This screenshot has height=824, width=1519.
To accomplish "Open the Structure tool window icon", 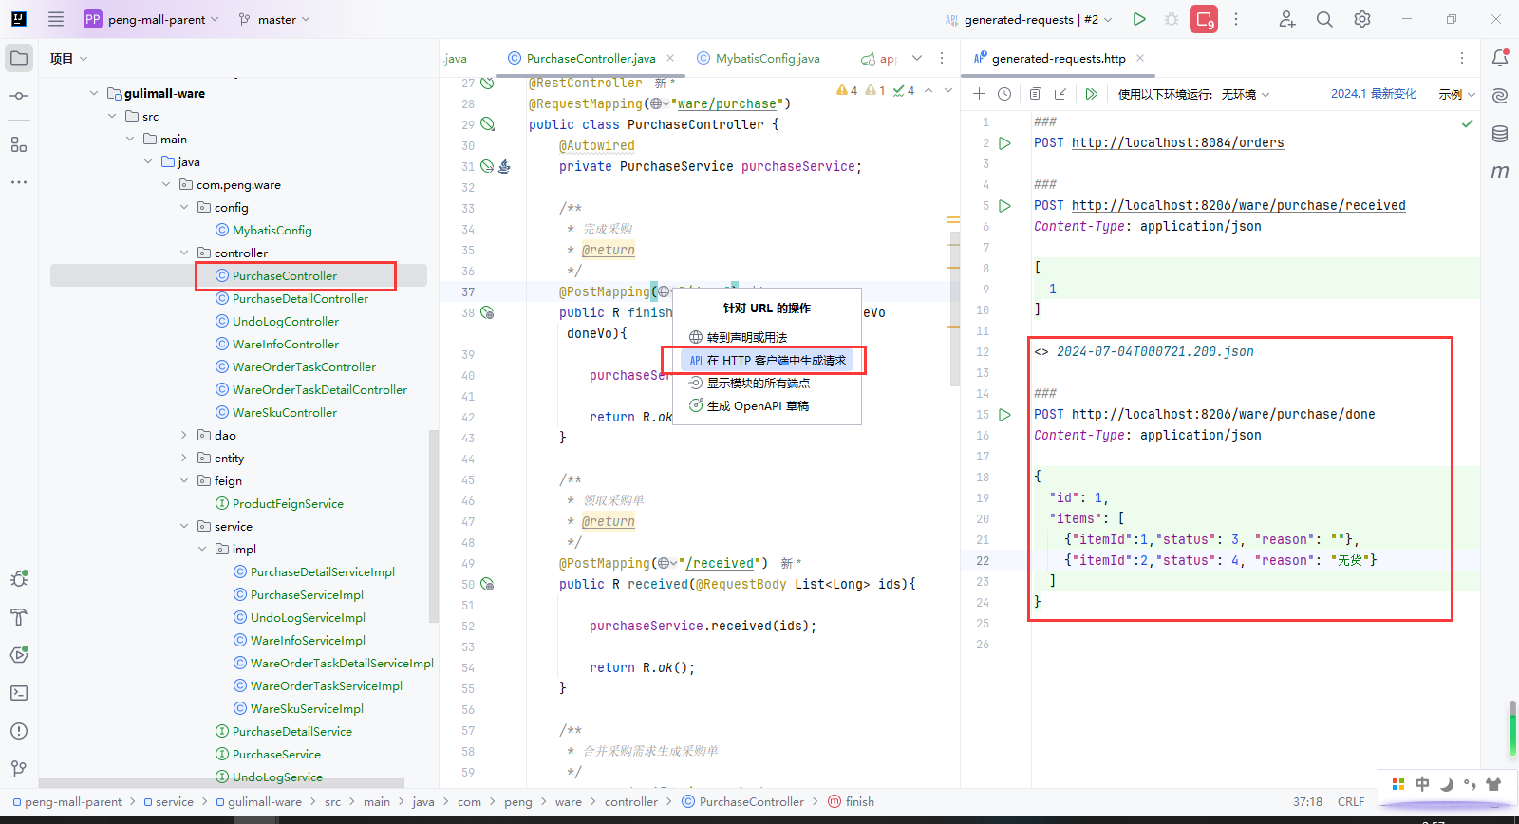I will tap(19, 144).
